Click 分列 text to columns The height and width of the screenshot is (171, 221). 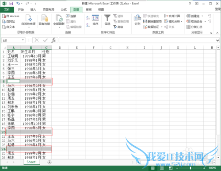[x=137, y=20]
